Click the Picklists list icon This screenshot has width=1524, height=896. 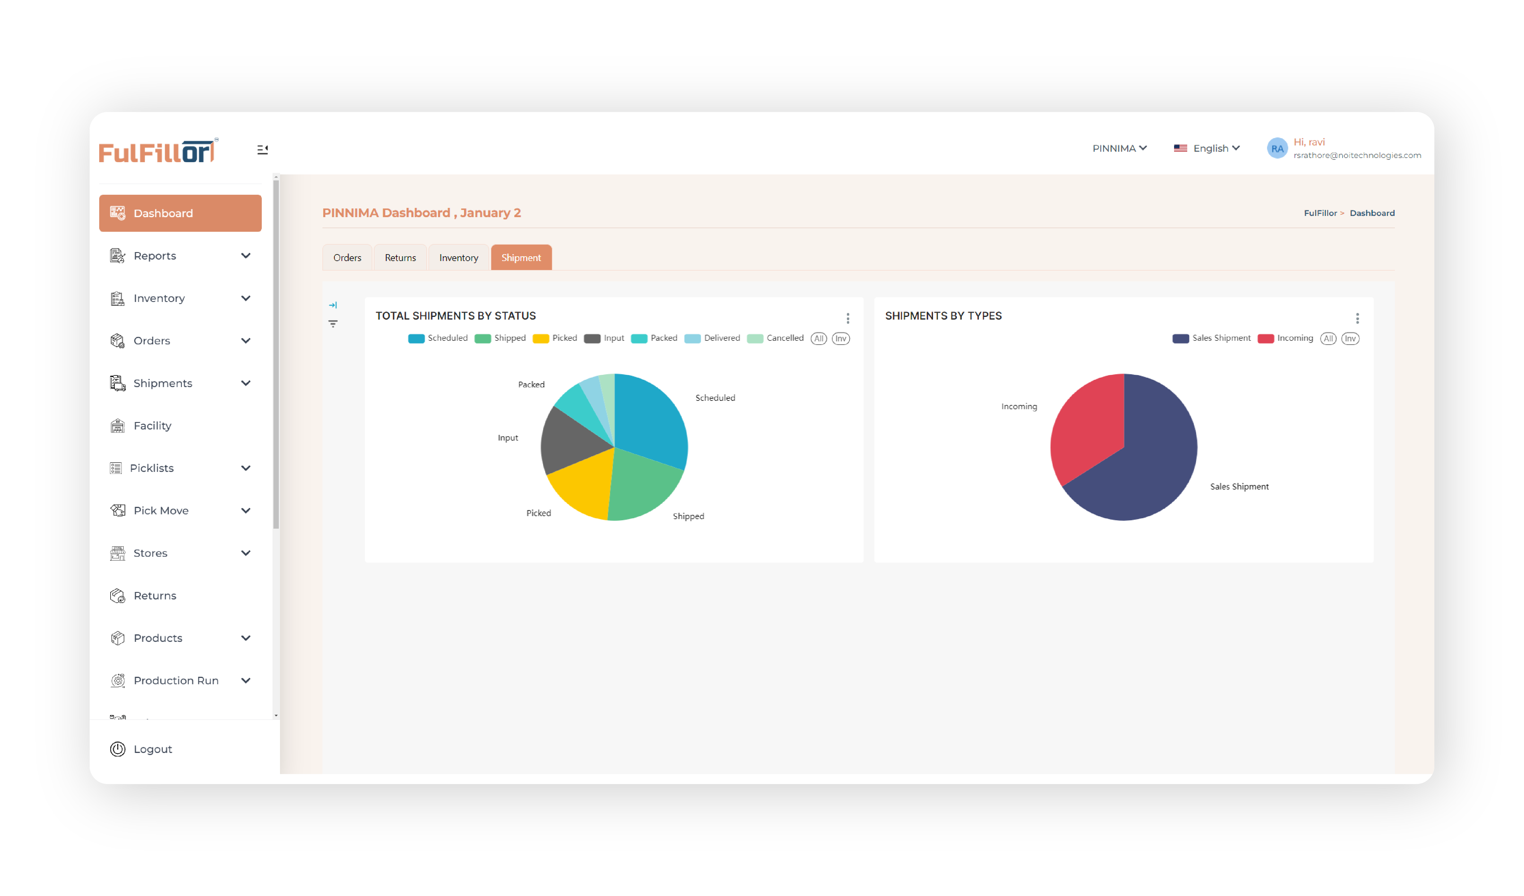click(116, 468)
